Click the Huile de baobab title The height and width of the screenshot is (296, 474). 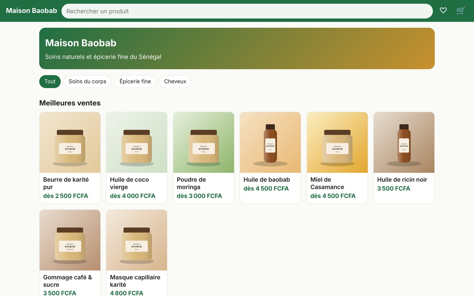(267, 180)
